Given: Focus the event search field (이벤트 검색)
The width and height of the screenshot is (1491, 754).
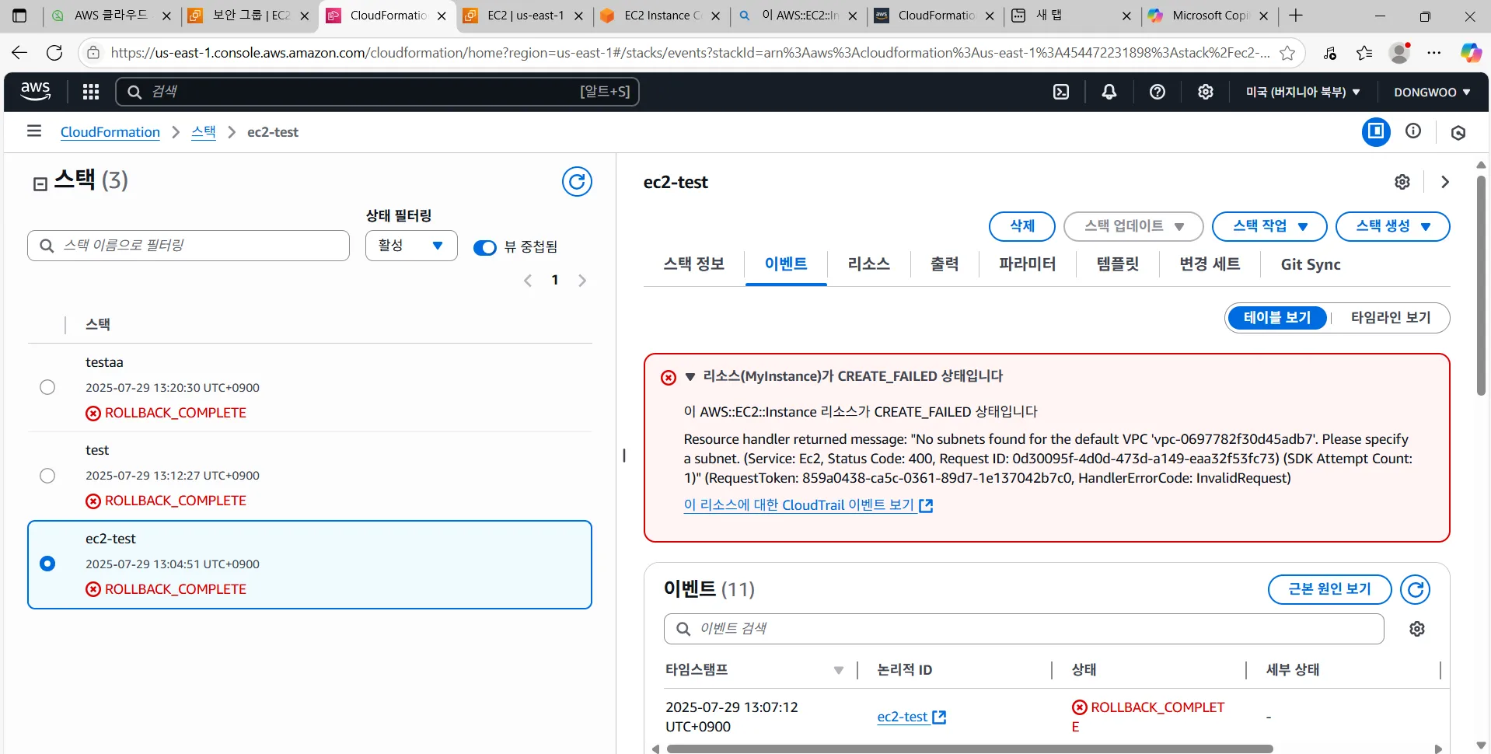Looking at the screenshot, I should pyautogui.click(x=1024, y=629).
